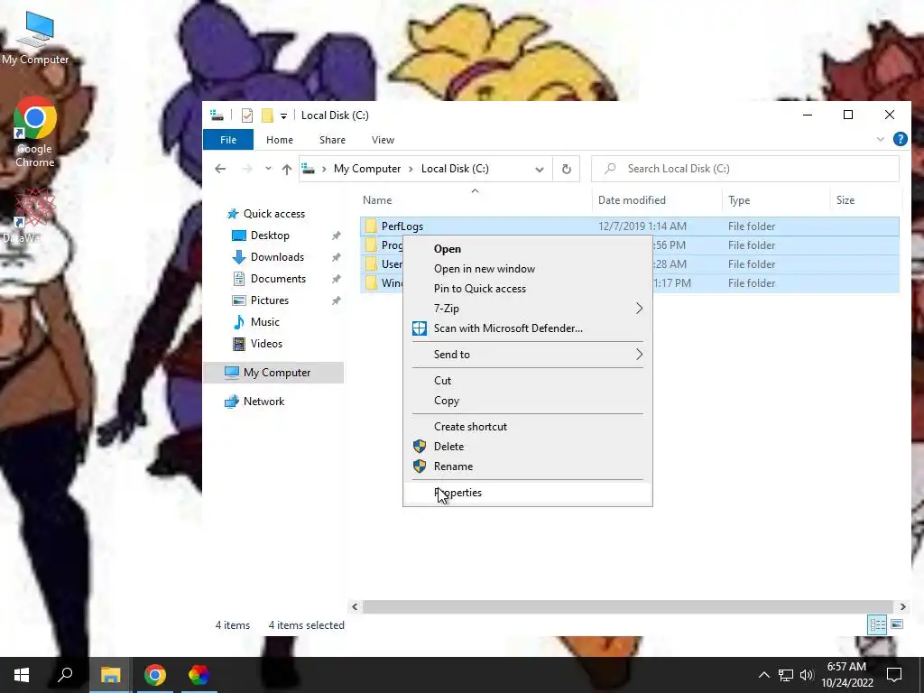This screenshot has height=693, width=924.
Task: Open Videos in navigation pane
Action: (x=266, y=344)
